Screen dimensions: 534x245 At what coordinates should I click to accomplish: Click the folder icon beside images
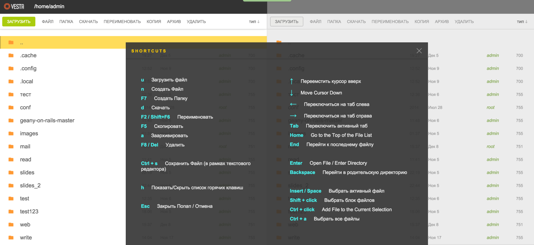point(11,134)
